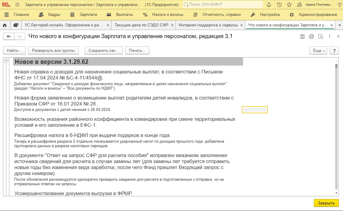Click the Сохранить как... button
The height and width of the screenshot is (211, 343).
pos(104,50)
